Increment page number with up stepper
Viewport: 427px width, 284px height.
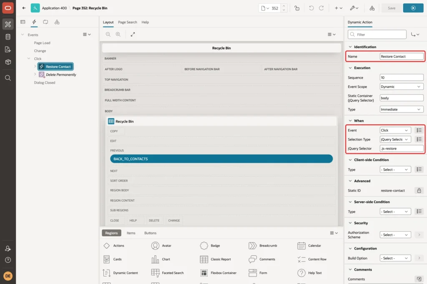(284, 6)
